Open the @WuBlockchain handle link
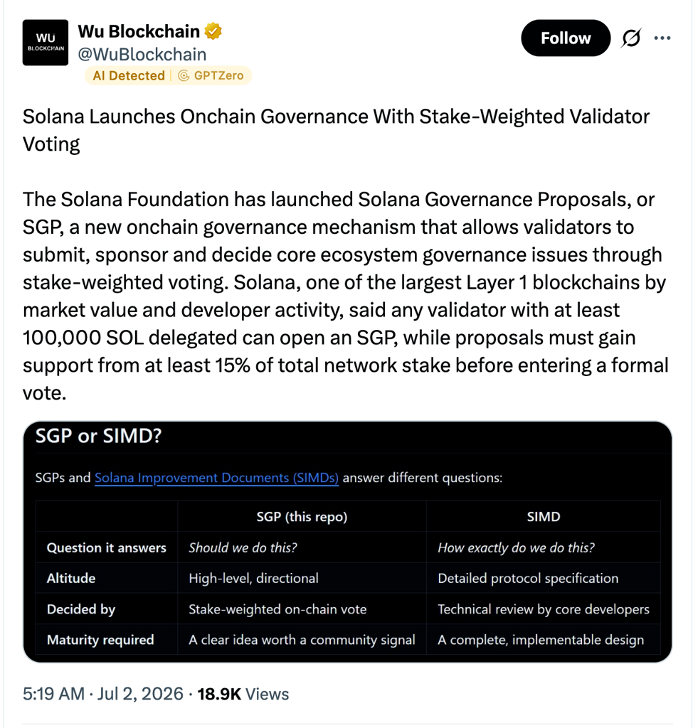The image size is (693, 728). point(142,54)
